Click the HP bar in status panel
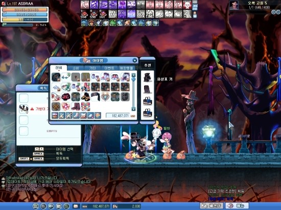The height and width of the screenshot is (210, 281). pos(25,10)
